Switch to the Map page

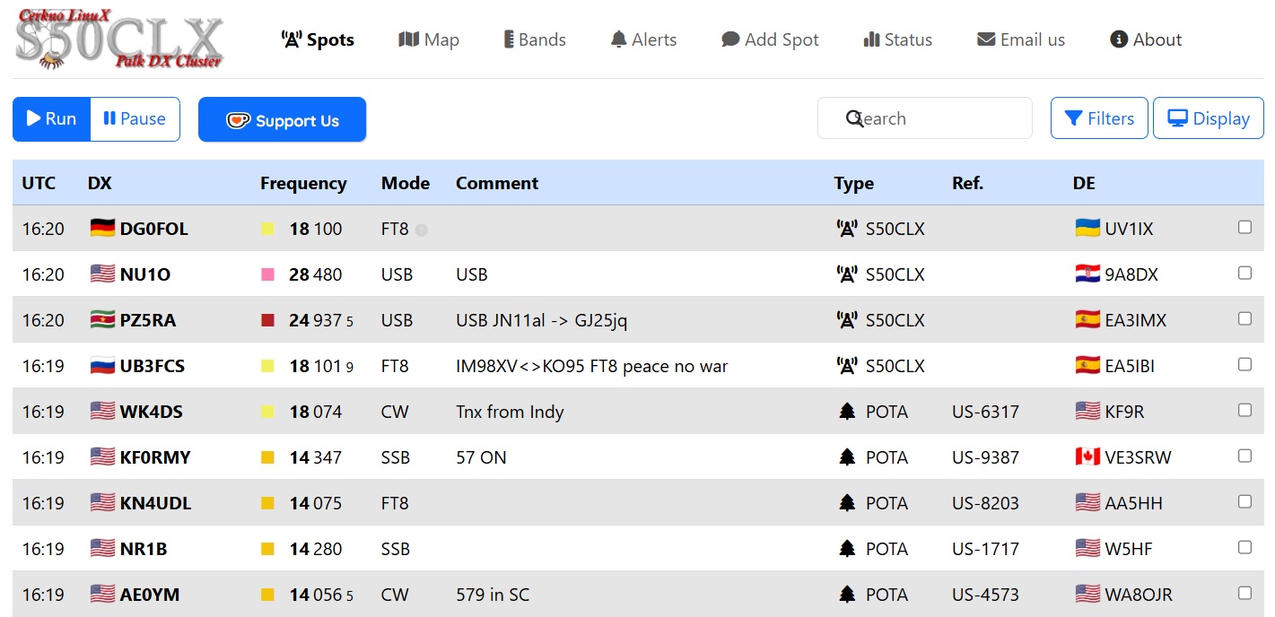[429, 39]
